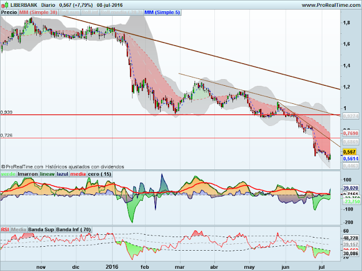Screen dimensions: 362x271
Task: Click the candlestick chart icon beside LIBERBANK
Action: [5, 5]
